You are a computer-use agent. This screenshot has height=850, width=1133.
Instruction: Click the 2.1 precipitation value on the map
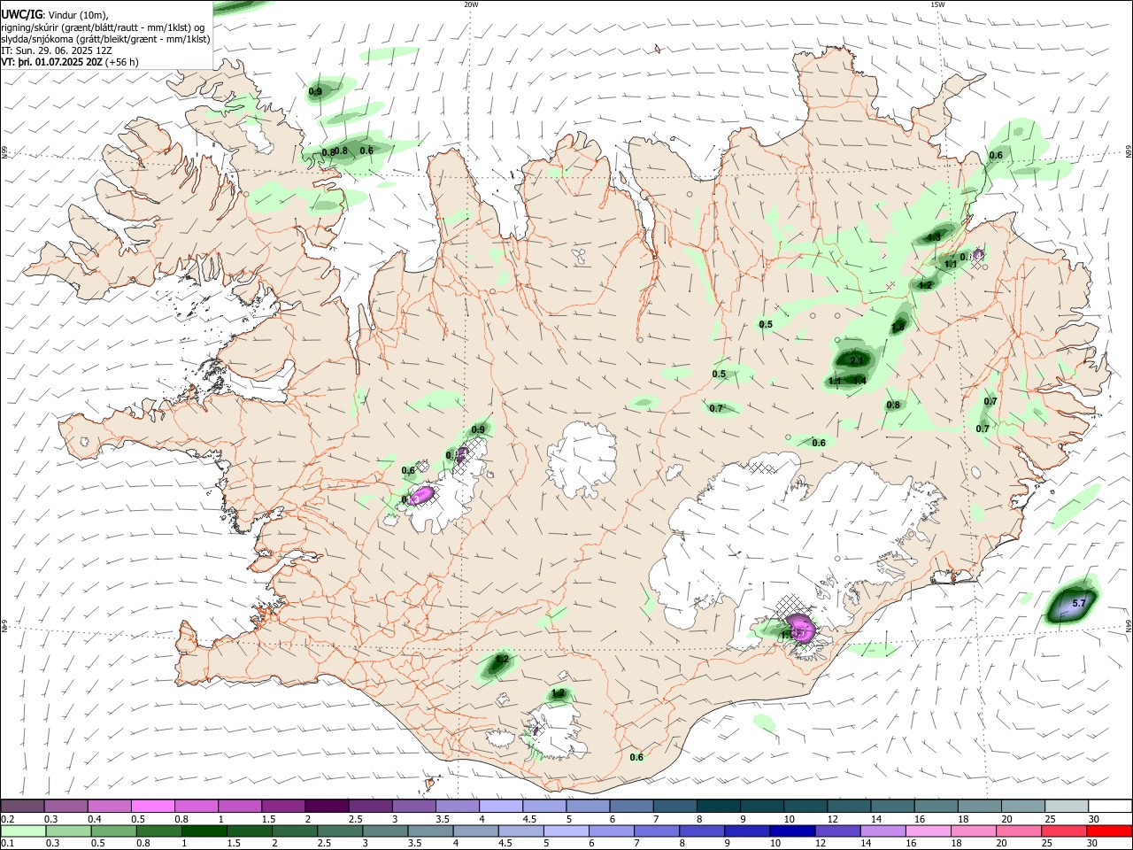(x=856, y=360)
